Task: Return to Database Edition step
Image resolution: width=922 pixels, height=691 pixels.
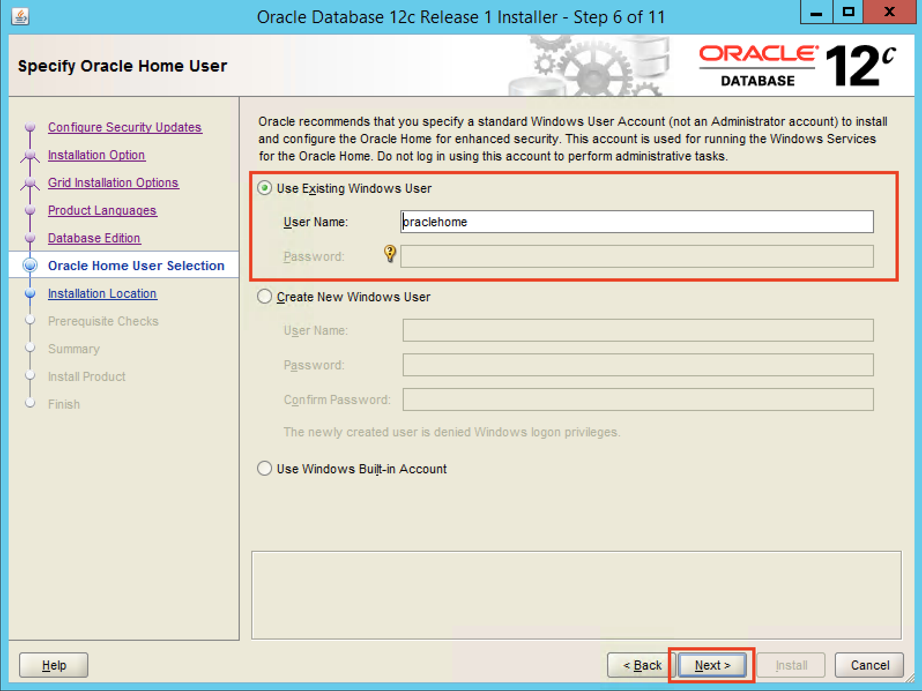Action: pos(94,238)
